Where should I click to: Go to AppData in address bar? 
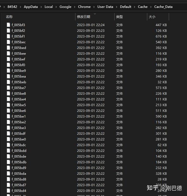point(31,7)
